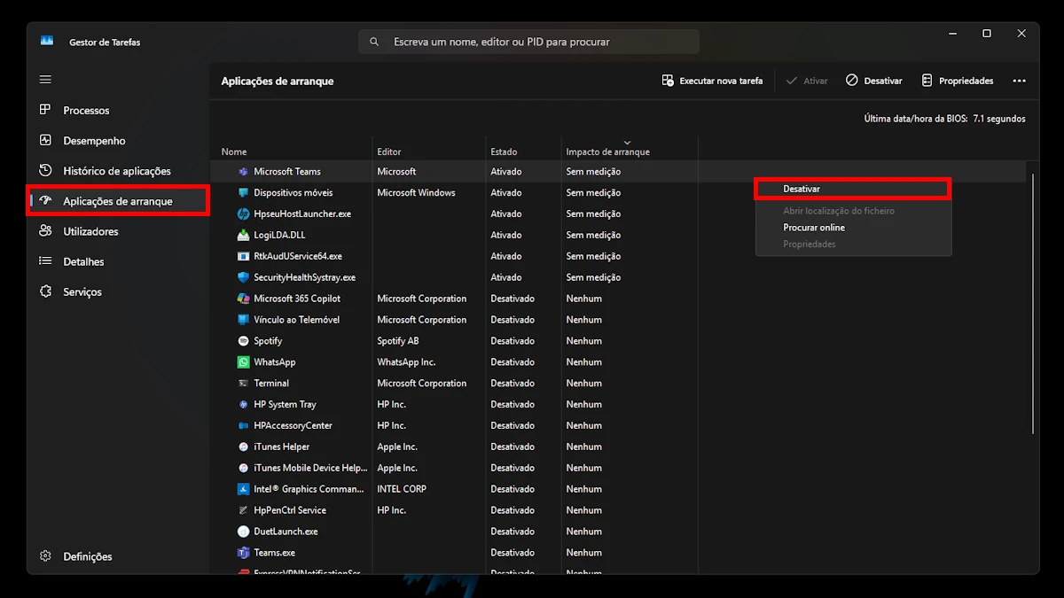Click the Utilizadores users icon
This screenshot has height=598, width=1064.
point(45,231)
